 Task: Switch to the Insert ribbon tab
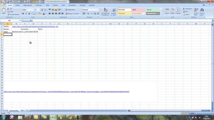(17, 5)
